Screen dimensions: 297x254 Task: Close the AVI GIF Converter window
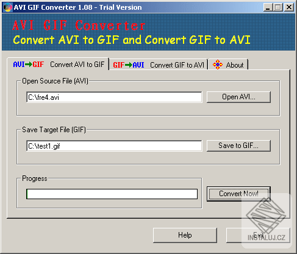[289, 7]
